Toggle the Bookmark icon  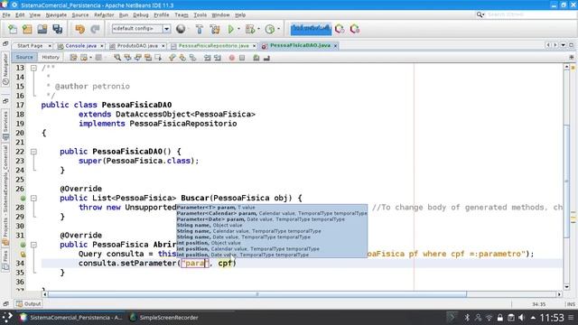point(192,58)
